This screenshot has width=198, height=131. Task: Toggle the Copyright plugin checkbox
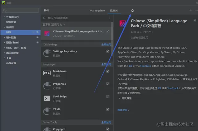(108, 129)
